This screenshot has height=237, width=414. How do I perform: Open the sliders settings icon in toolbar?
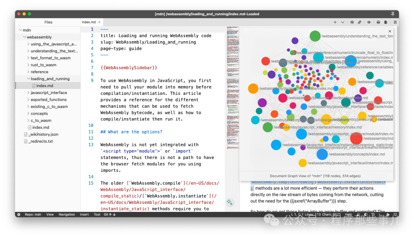[395, 23]
